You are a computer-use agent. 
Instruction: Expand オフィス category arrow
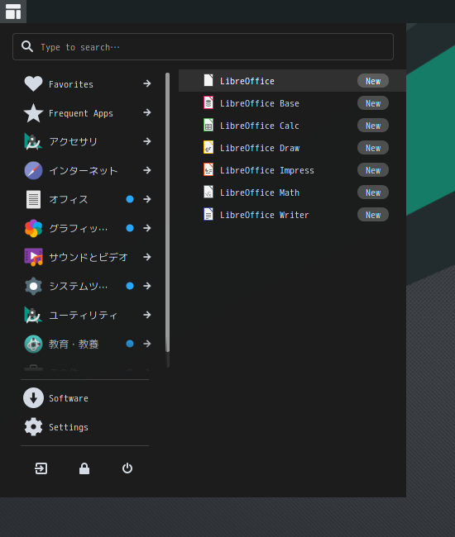[x=147, y=199]
